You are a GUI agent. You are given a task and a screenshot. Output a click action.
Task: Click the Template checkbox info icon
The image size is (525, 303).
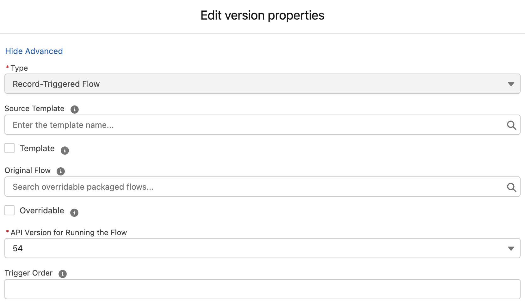tap(65, 151)
